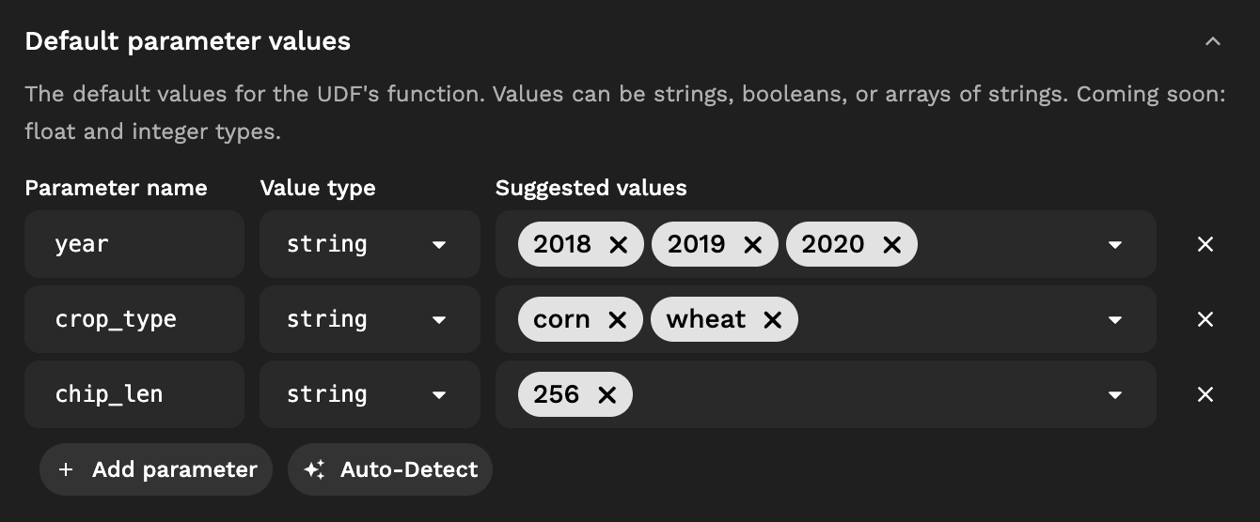Viewport: 1260px width, 522px height.
Task: Remove the 2020 suggested value chip
Action: click(891, 245)
